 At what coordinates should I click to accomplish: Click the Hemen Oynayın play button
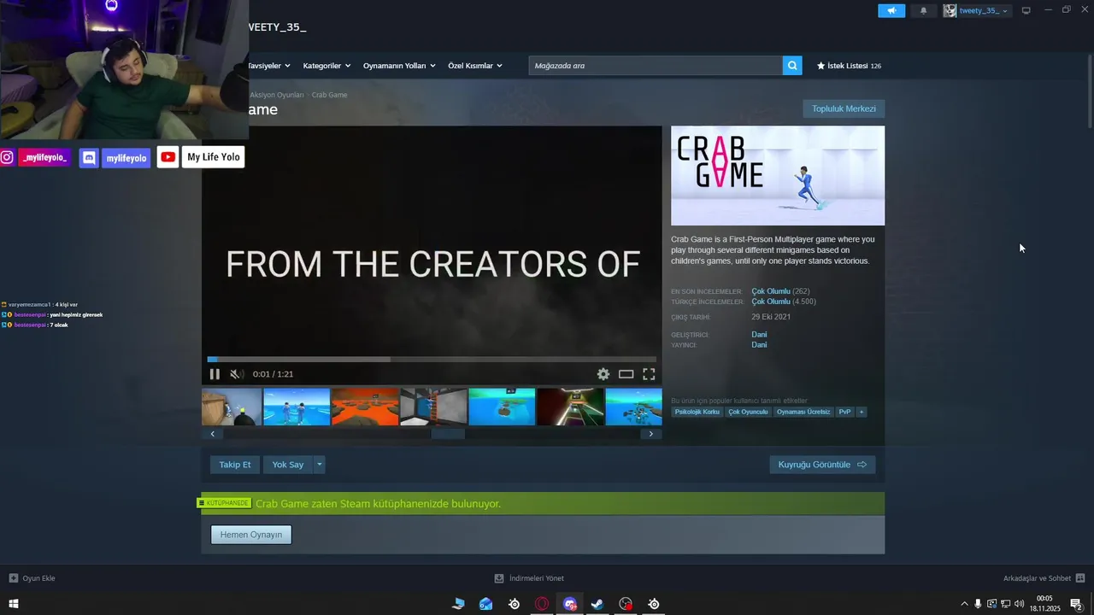click(x=251, y=535)
